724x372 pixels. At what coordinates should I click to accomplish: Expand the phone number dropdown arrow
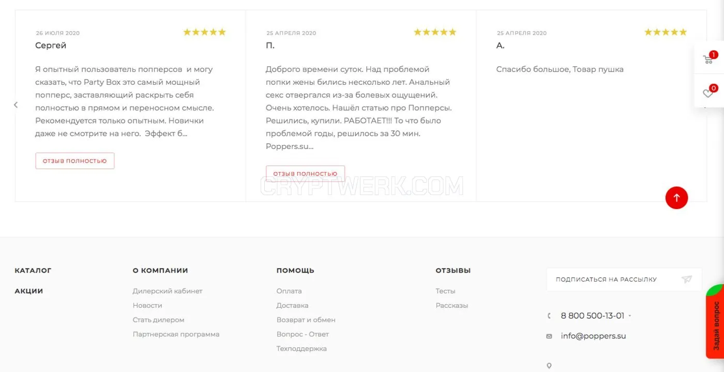pyautogui.click(x=629, y=316)
